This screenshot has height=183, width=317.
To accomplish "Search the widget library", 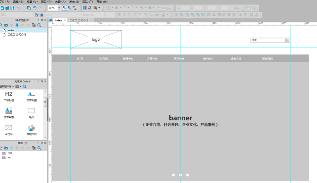I will click(24, 86).
